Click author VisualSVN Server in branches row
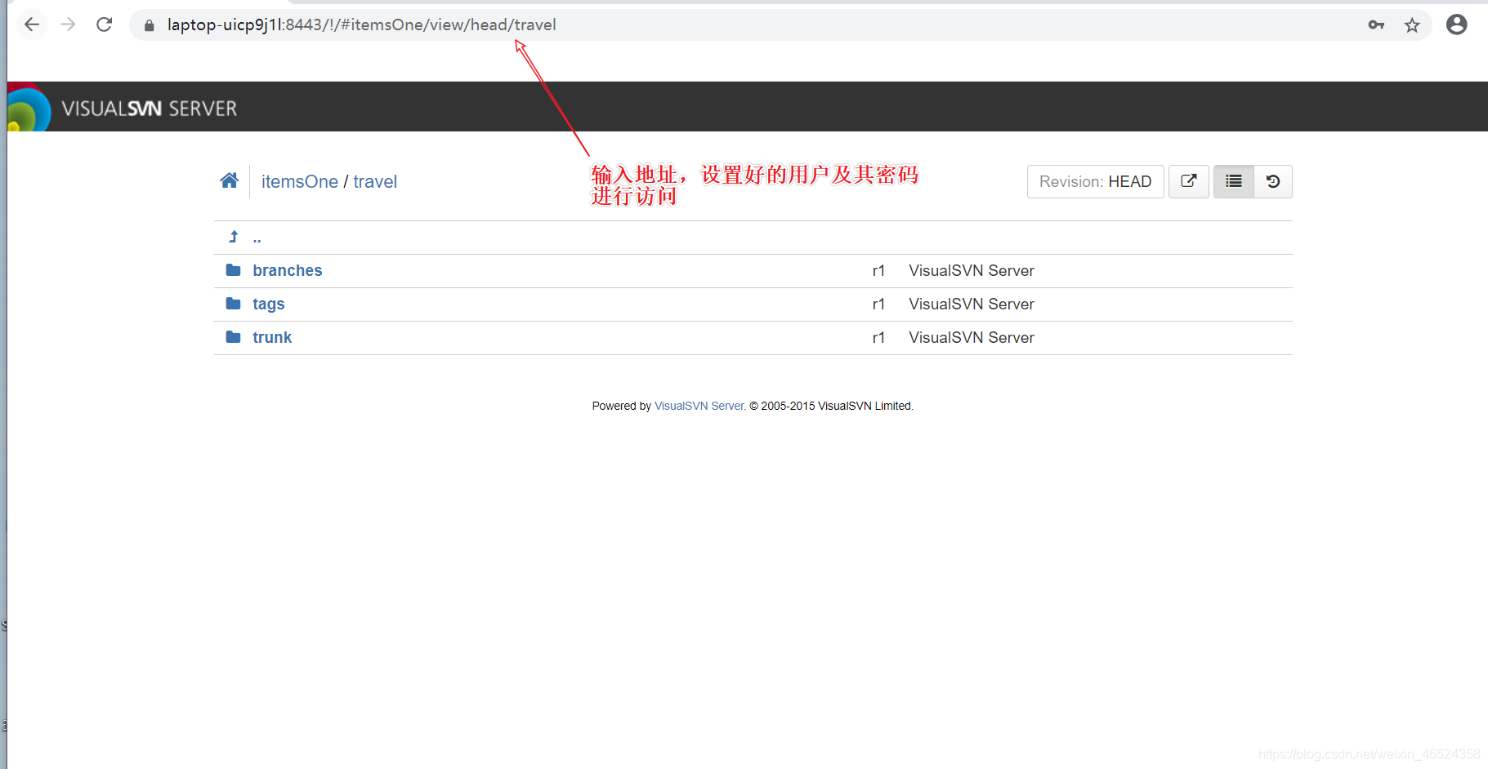This screenshot has width=1488, height=769. (972, 270)
